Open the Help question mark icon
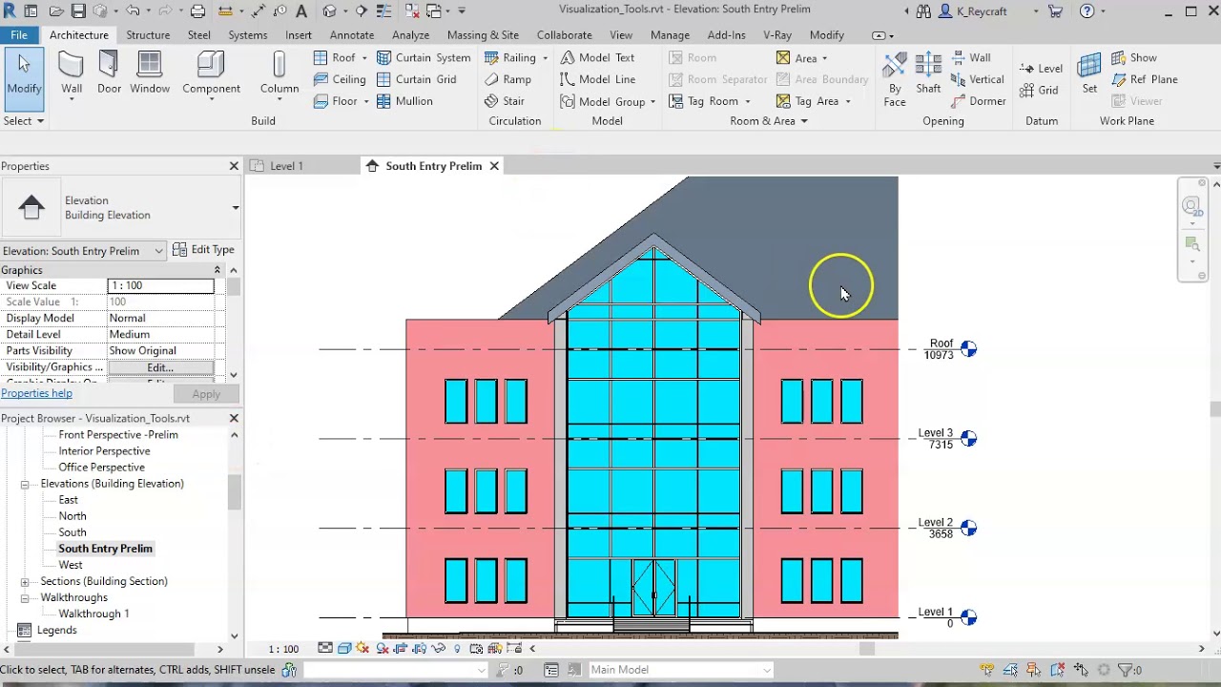This screenshot has height=687, width=1221. coord(1086,11)
